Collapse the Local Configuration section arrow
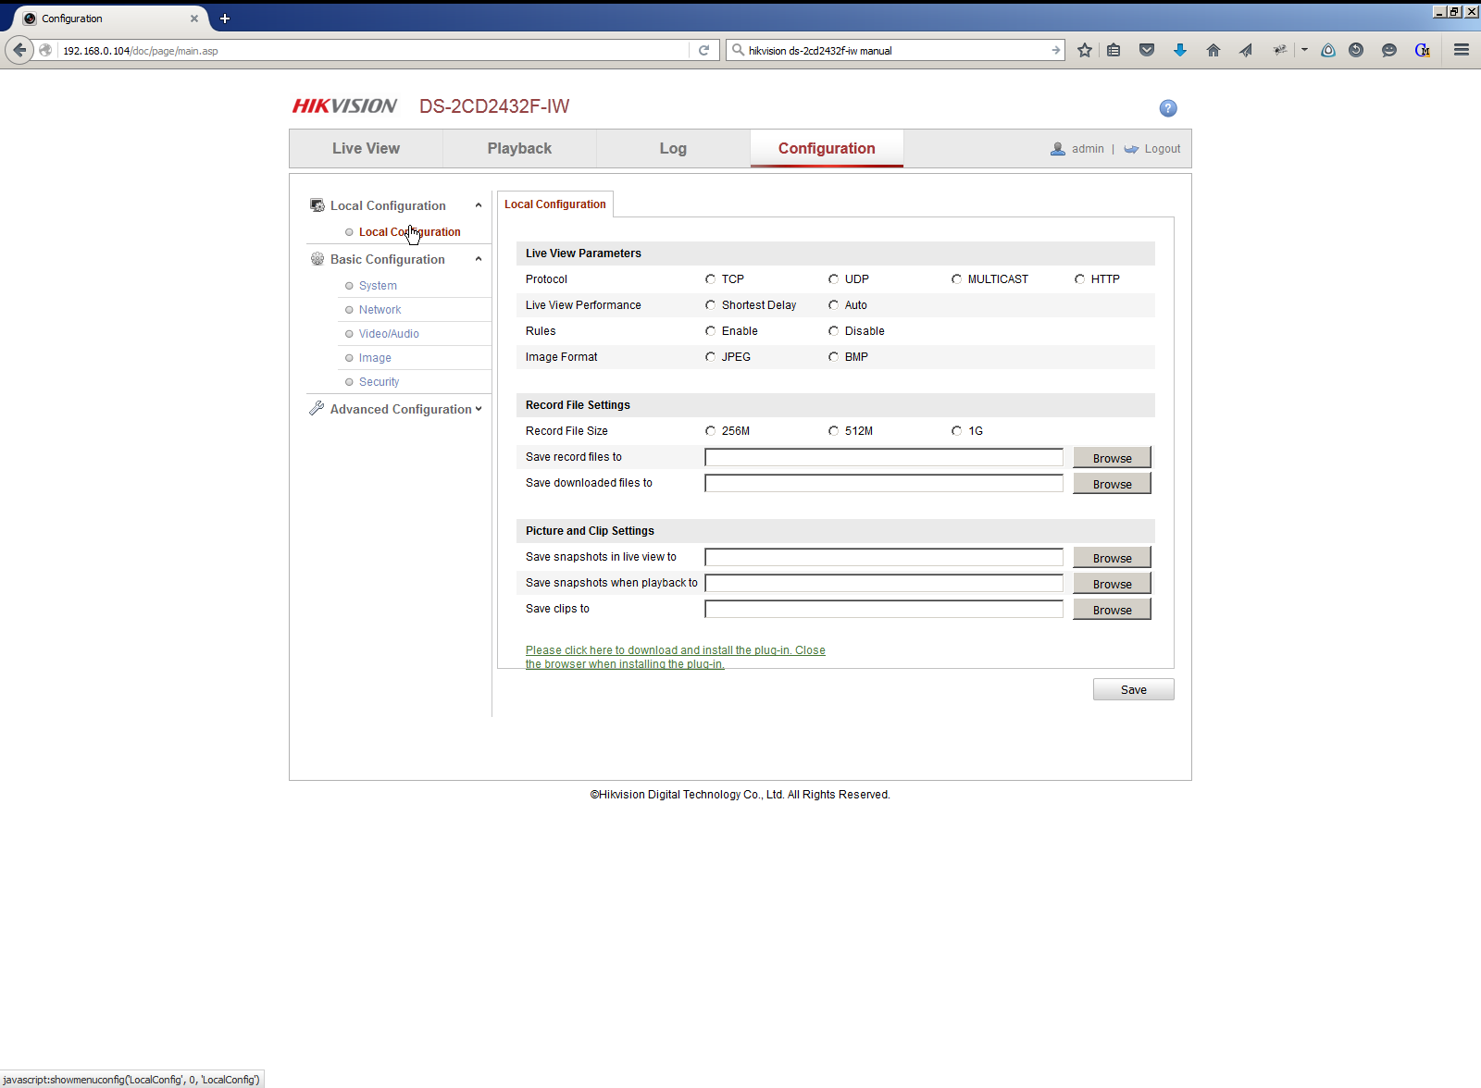The image size is (1481, 1088). tap(479, 205)
